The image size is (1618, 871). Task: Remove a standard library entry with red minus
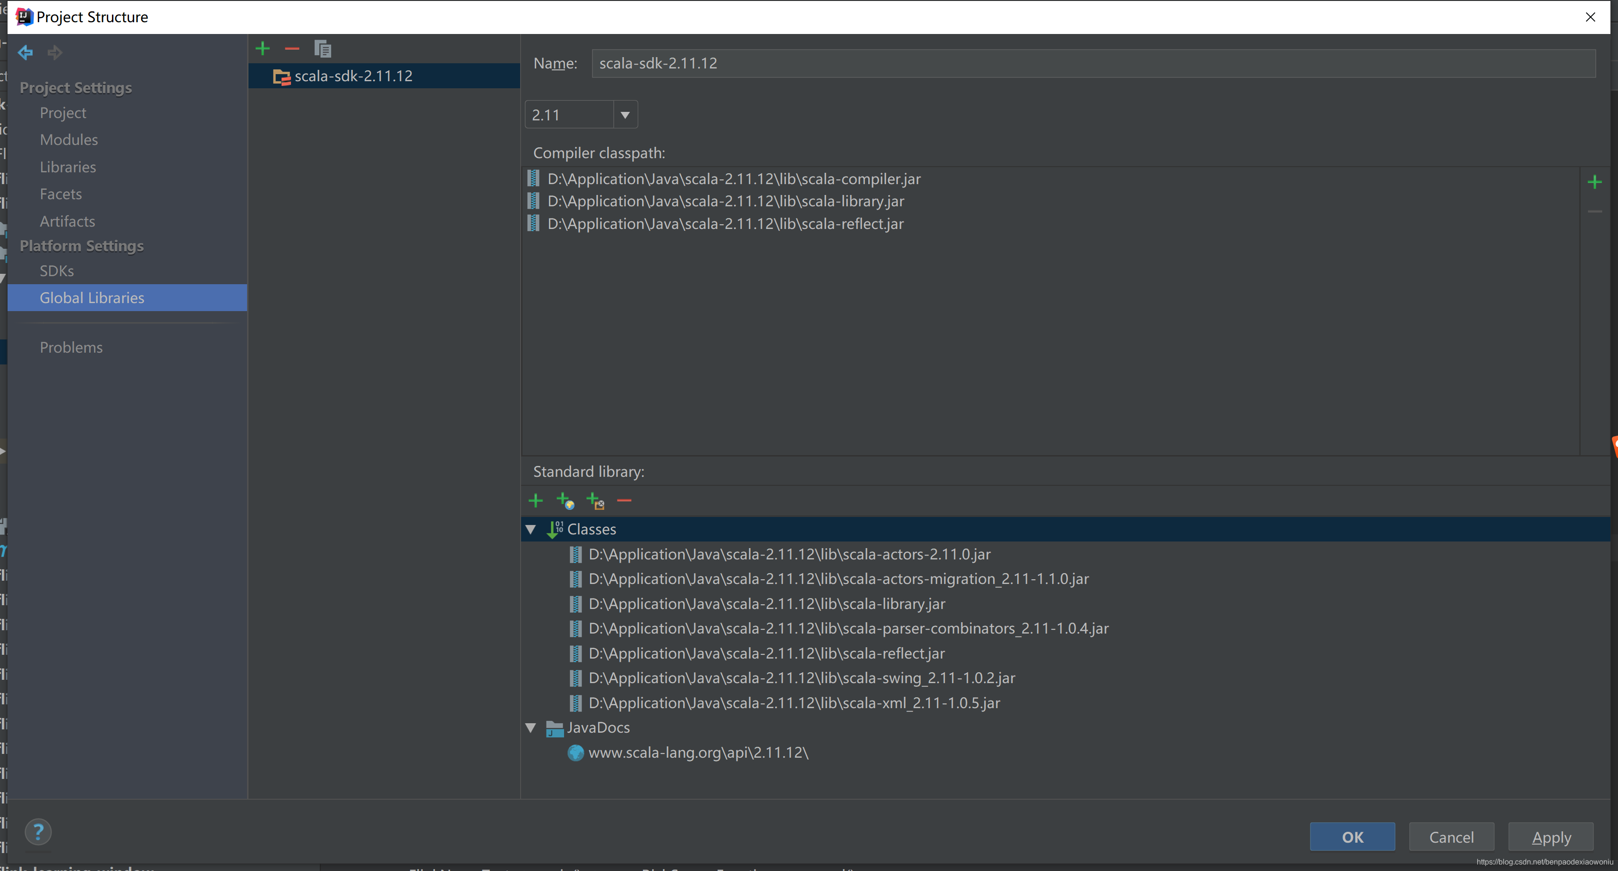coord(624,500)
